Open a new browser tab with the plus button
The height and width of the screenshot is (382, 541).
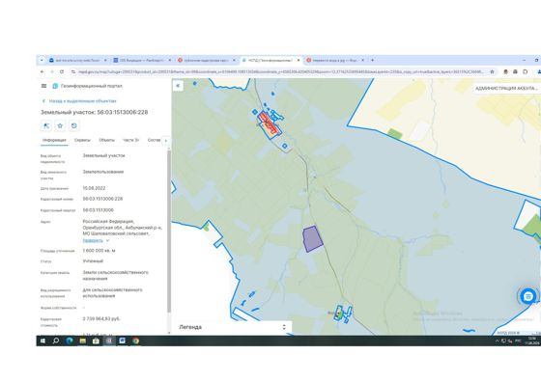tap(372, 60)
